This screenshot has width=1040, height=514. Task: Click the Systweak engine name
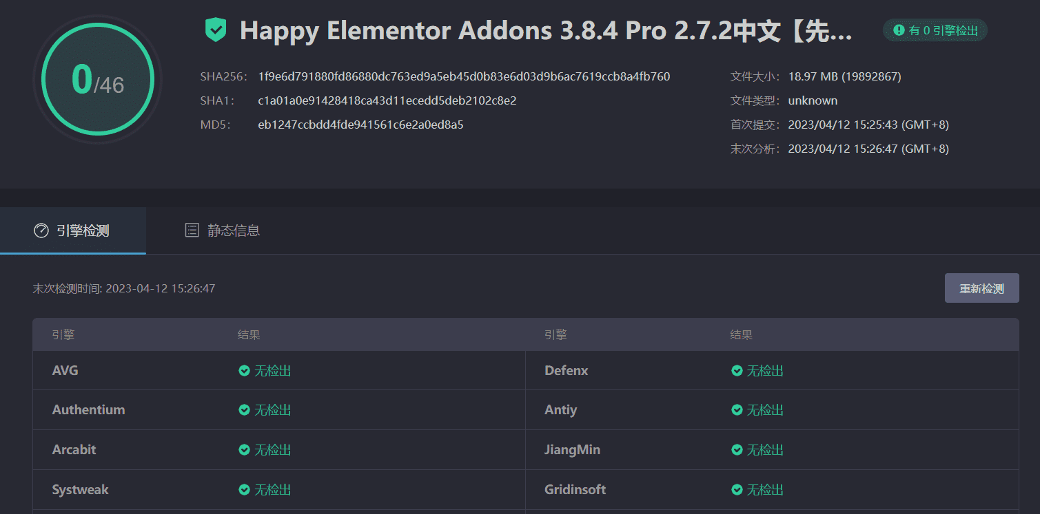point(81,490)
